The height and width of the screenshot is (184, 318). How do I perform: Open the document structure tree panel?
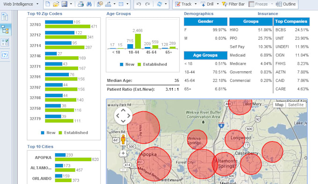5,30
